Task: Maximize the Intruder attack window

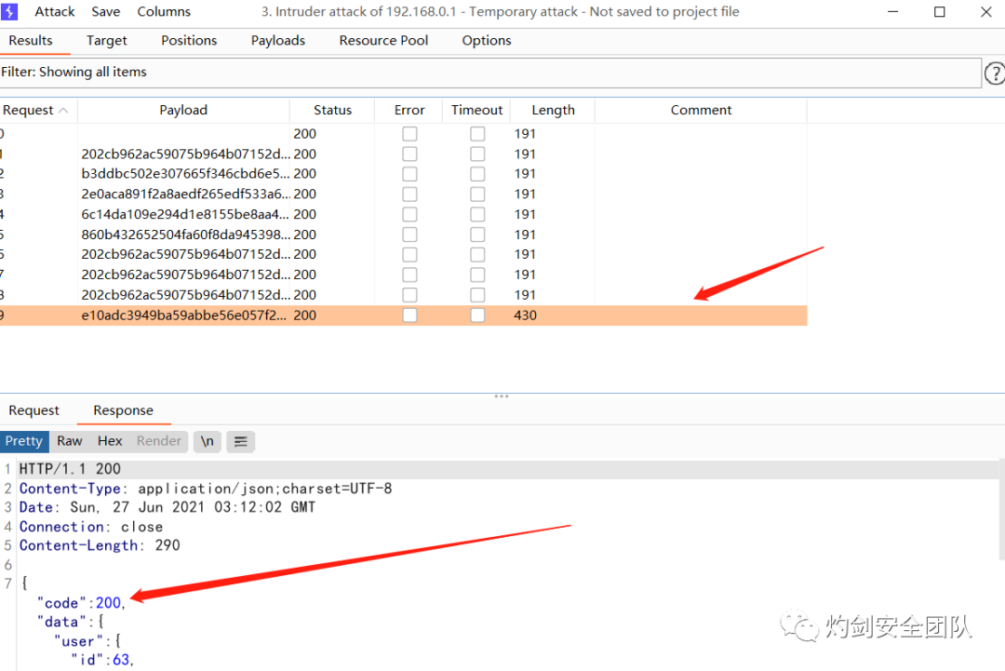Action: (x=940, y=11)
